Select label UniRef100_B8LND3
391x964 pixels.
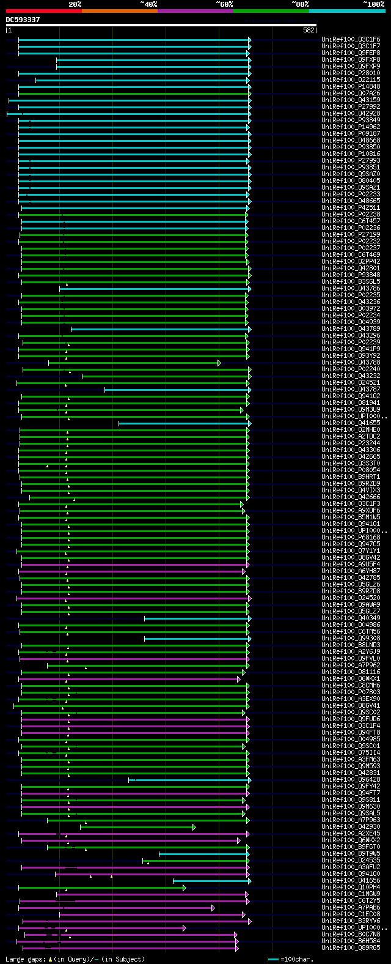coord(351,645)
